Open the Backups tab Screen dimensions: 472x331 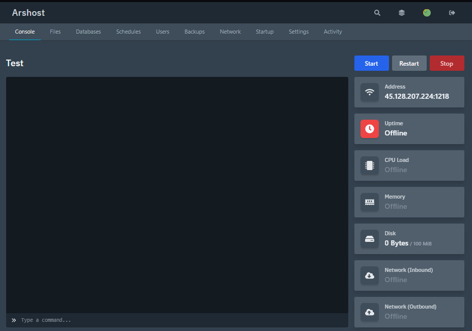[195, 32]
